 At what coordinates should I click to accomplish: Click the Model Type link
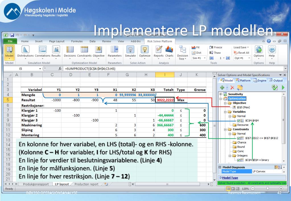230,178
